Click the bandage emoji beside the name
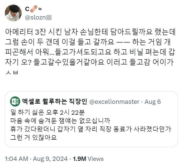Screen dimensions: 181x164 33,9
